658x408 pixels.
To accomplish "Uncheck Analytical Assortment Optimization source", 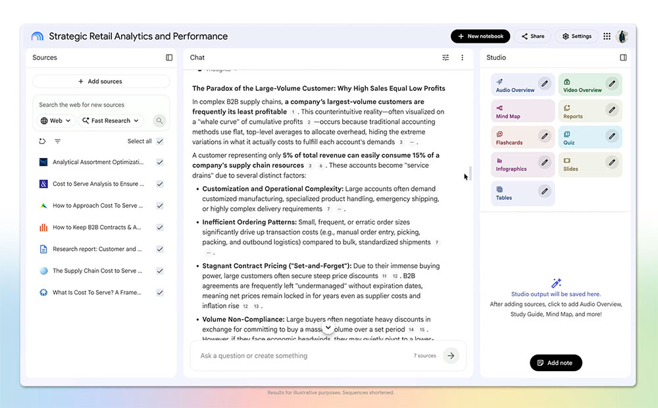I will 160,162.
